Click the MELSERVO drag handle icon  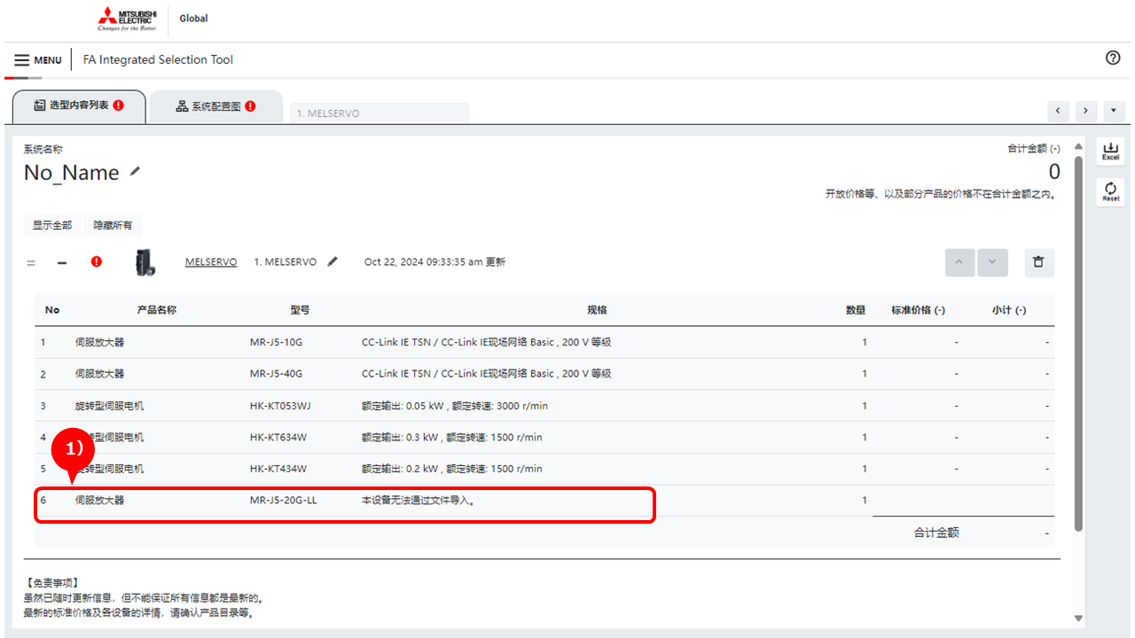(31, 262)
